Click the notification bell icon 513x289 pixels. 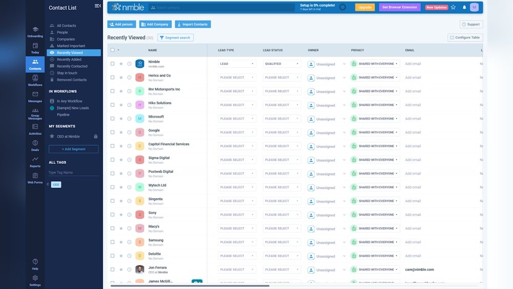(x=464, y=7)
